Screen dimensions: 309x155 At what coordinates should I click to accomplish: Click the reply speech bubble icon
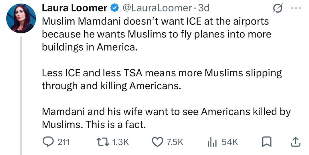pyautogui.click(x=48, y=142)
